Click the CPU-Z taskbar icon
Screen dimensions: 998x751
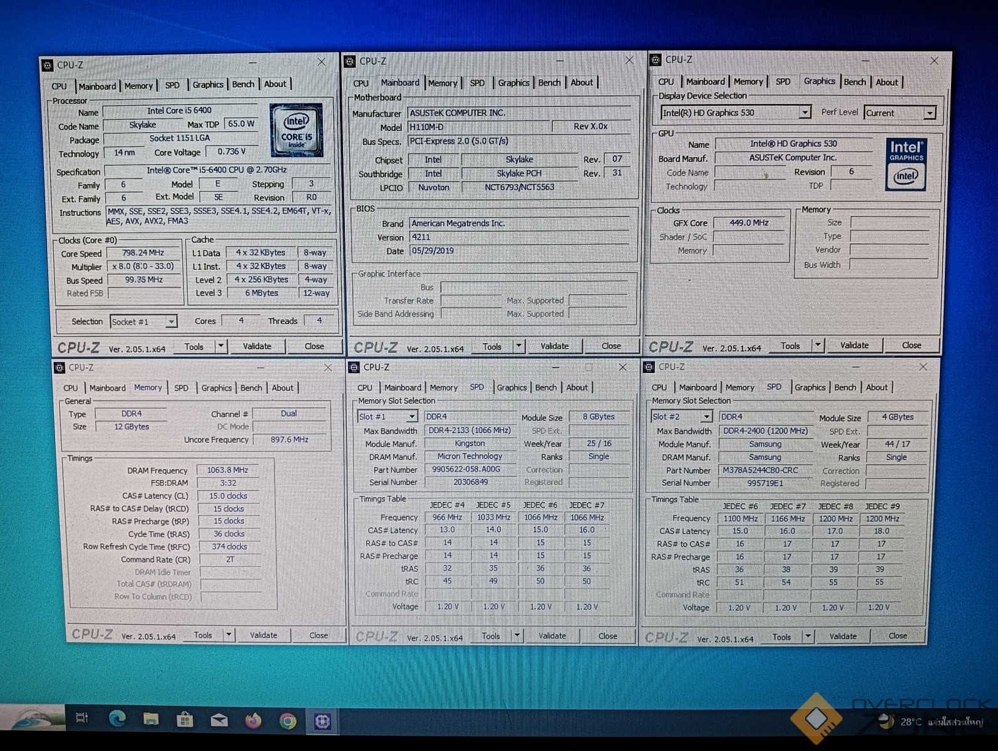(322, 722)
